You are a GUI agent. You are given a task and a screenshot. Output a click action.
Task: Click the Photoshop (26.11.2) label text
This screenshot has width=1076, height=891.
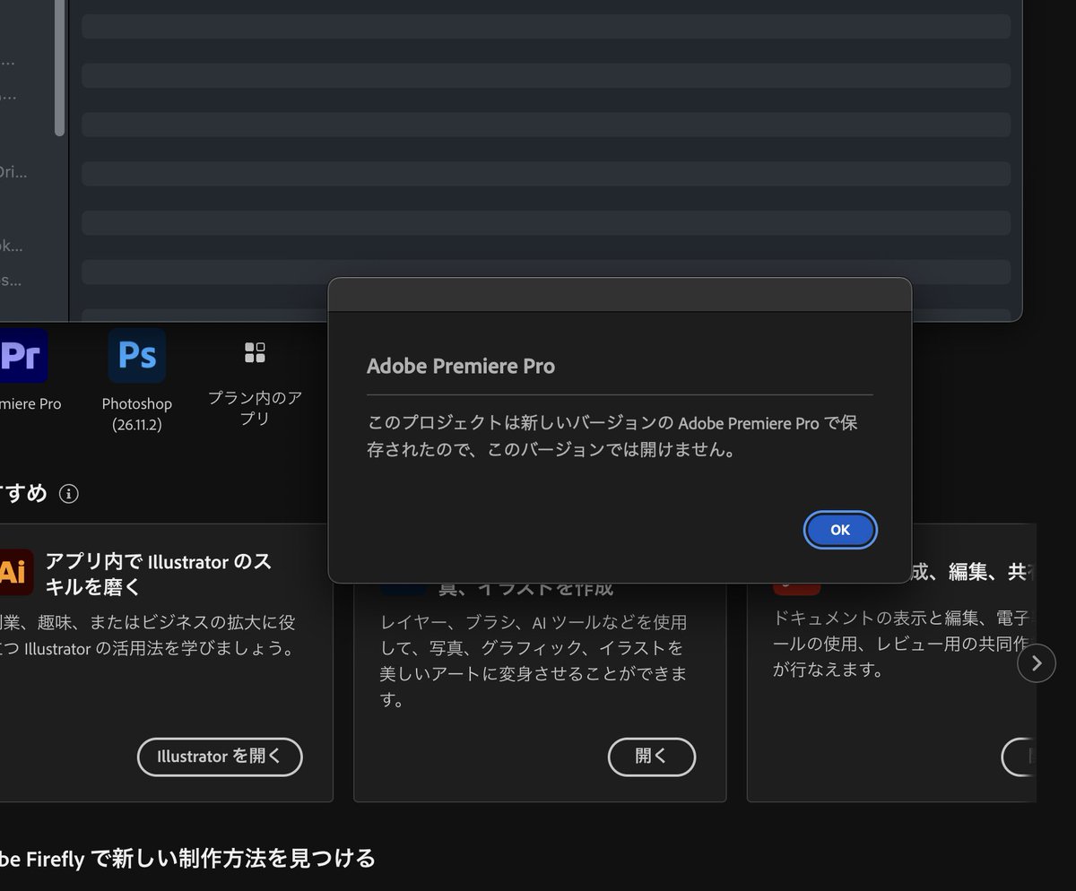click(136, 414)
